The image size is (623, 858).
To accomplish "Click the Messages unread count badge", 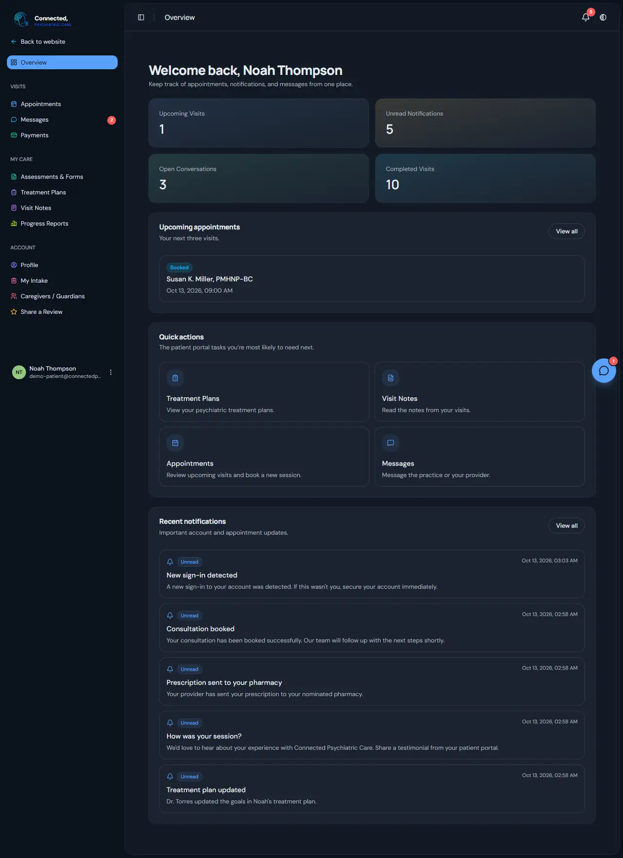I will (x=111, y=120).
